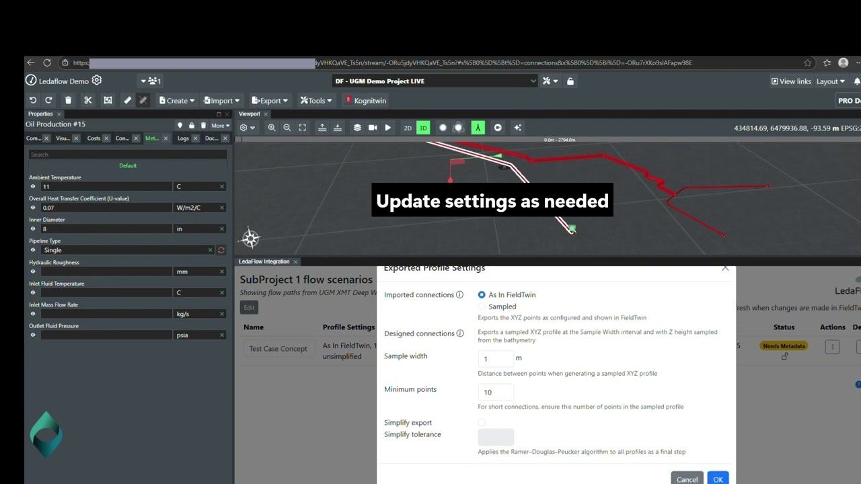Image resolution: width=861 pixels, height=484 pixels.
Task: Switch to the Logs tab
Action: click(x=183, y=138)
